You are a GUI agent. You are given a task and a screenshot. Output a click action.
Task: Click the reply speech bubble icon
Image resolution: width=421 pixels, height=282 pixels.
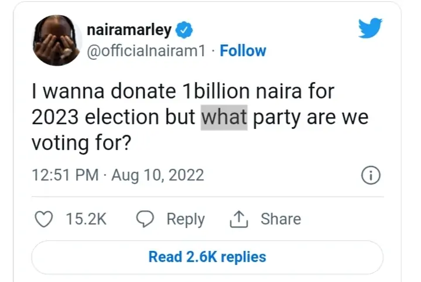pos(145,219)
